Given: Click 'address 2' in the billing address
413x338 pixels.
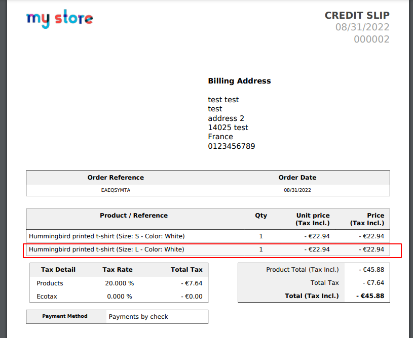Looking at the screenshot, I should (x=226, y=118).
